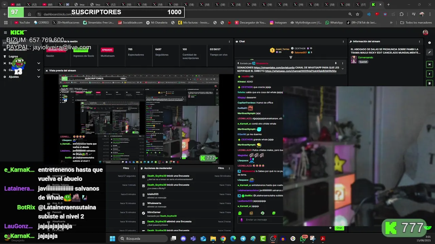The image size is (435, 244).
Task: Click the Spanish language tag
Action: coord(363,62)
